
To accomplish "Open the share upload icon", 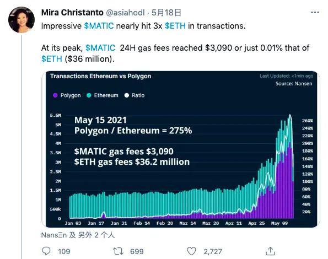I will pos(270,251).
